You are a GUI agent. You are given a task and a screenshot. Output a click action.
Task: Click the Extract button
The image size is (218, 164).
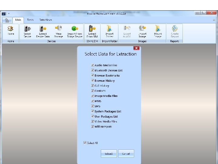(109, 154)
